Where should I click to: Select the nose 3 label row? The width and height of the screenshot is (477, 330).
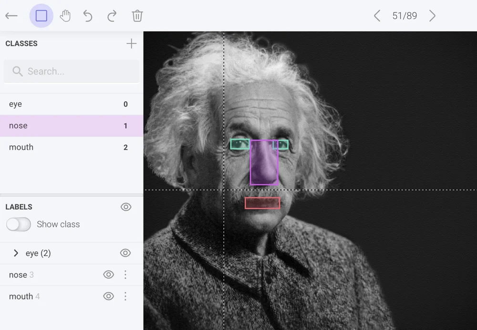(72, 275)
